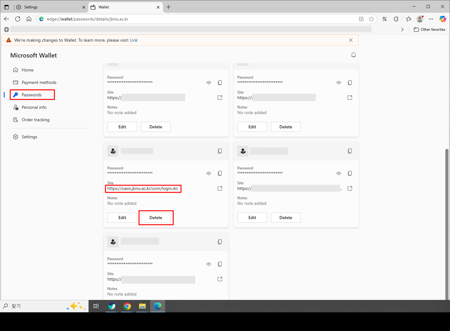
Task: Open File Explorer from taskbar
Action: pyautogui.click(x=142, y=306)
